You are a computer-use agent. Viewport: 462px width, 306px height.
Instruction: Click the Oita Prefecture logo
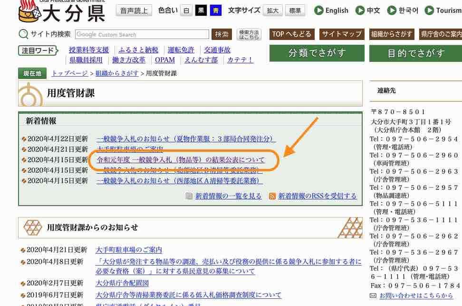[62, 11]
